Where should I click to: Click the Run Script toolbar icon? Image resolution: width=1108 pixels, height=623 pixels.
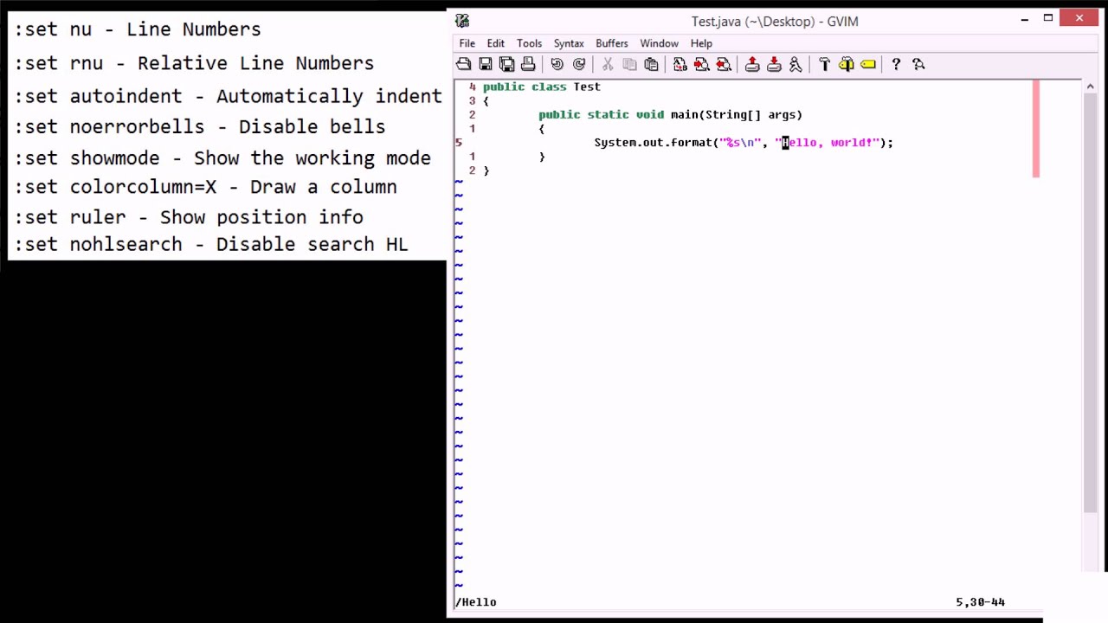point(796,64)
